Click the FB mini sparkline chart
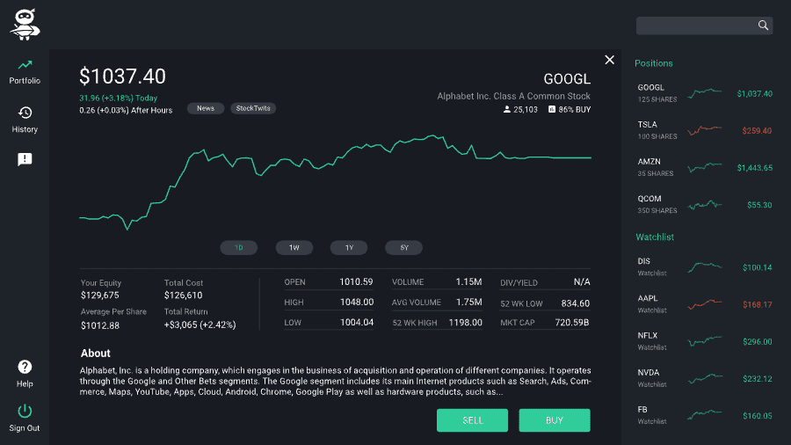 point(705,415)
